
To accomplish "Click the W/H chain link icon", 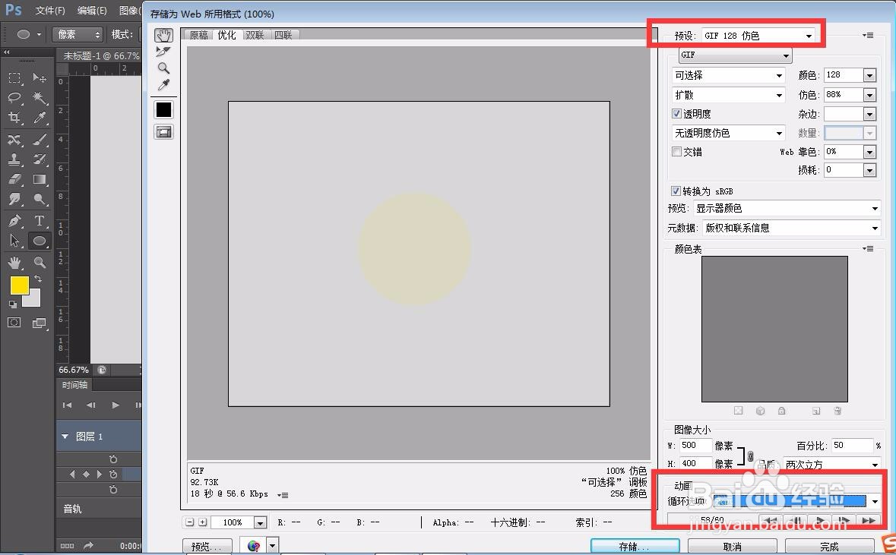I will (750, 454).
